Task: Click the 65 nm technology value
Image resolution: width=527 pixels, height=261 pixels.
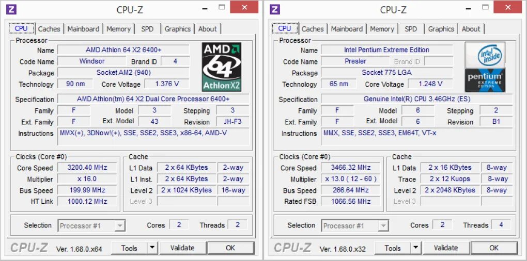Action: (x=339, y=84)
